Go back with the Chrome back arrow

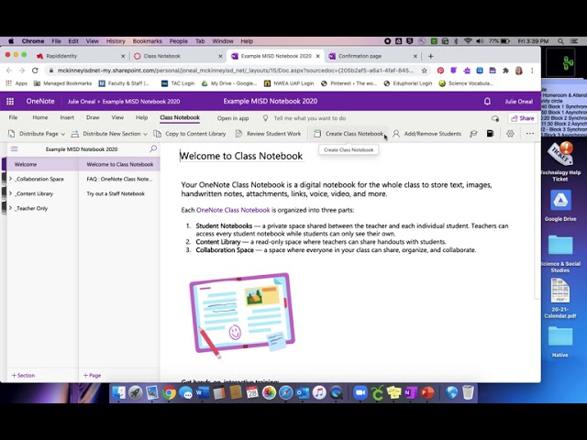click(x=9, y=71)
